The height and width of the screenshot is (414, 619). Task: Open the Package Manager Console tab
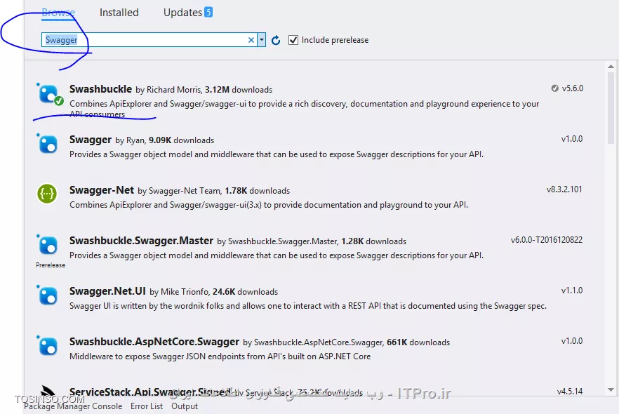[73, 406]
